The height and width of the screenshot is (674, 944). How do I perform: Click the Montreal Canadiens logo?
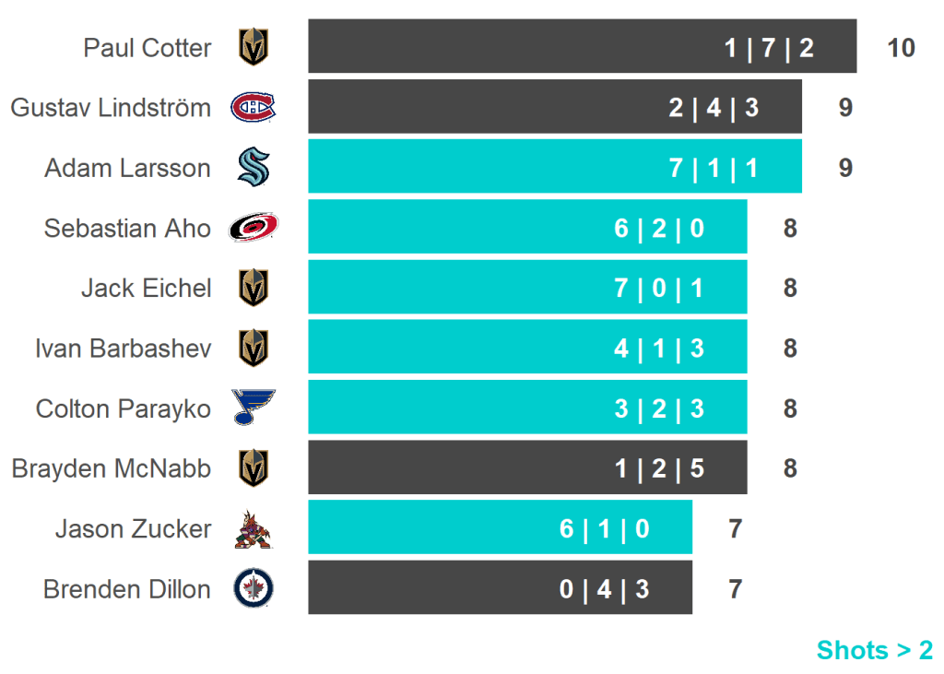pyautogui.click(x=253, y=108)
